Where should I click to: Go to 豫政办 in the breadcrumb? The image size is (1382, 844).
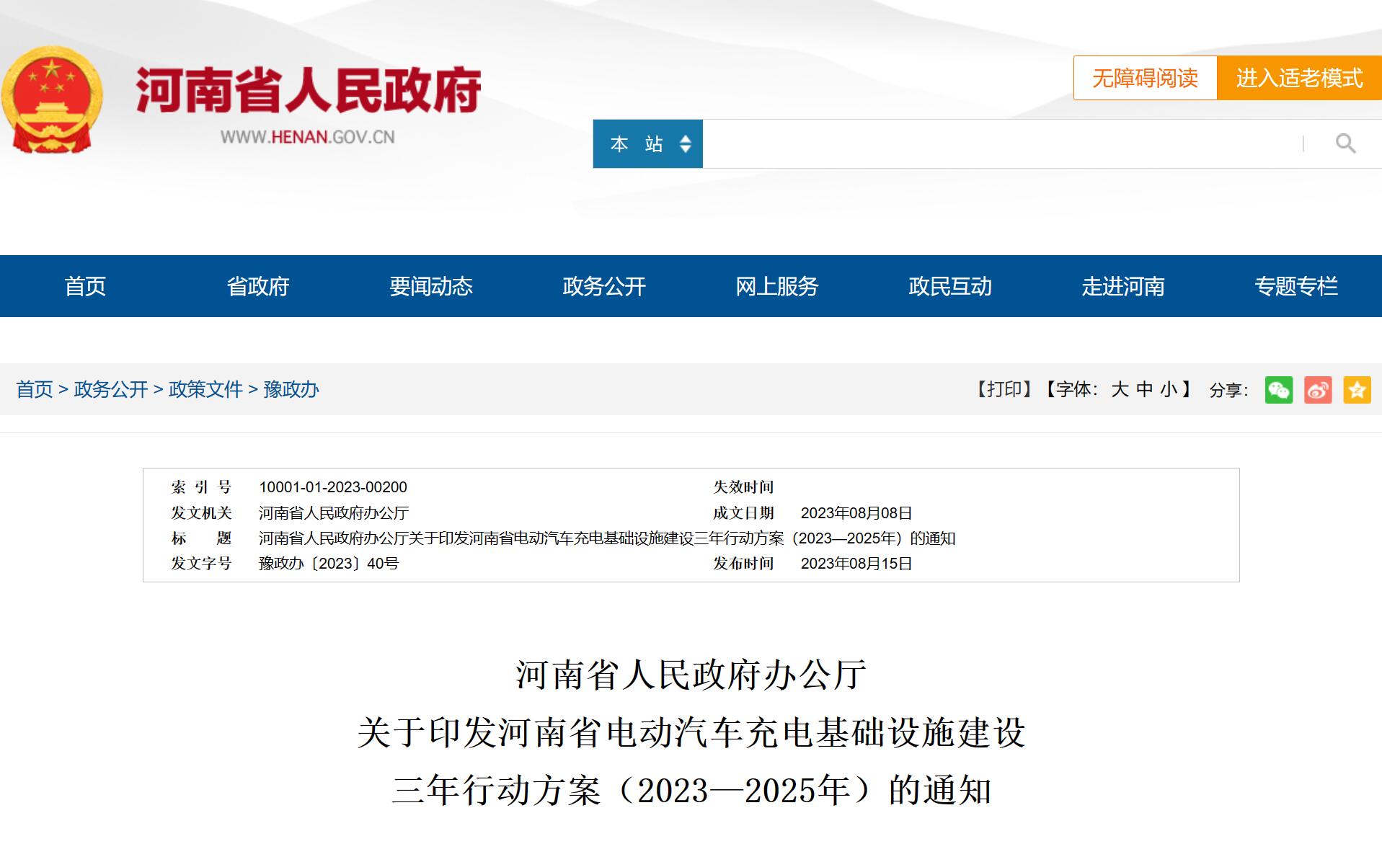pos(291,389)
